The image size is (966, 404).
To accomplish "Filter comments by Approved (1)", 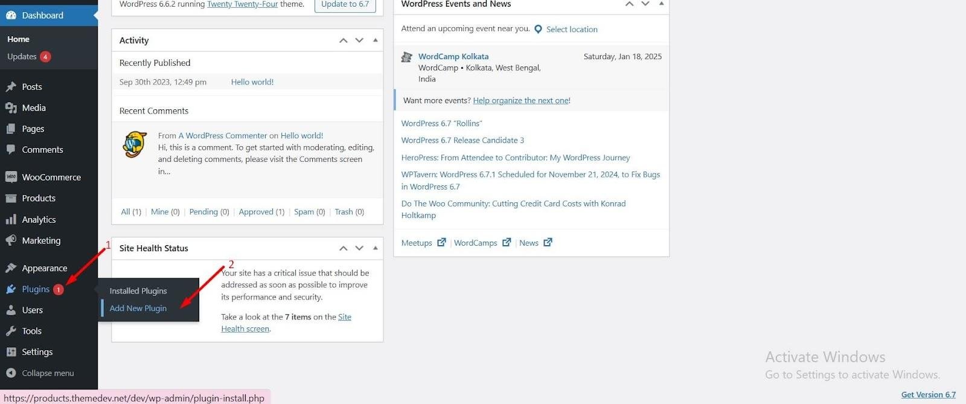I will (x=261, y=212).
